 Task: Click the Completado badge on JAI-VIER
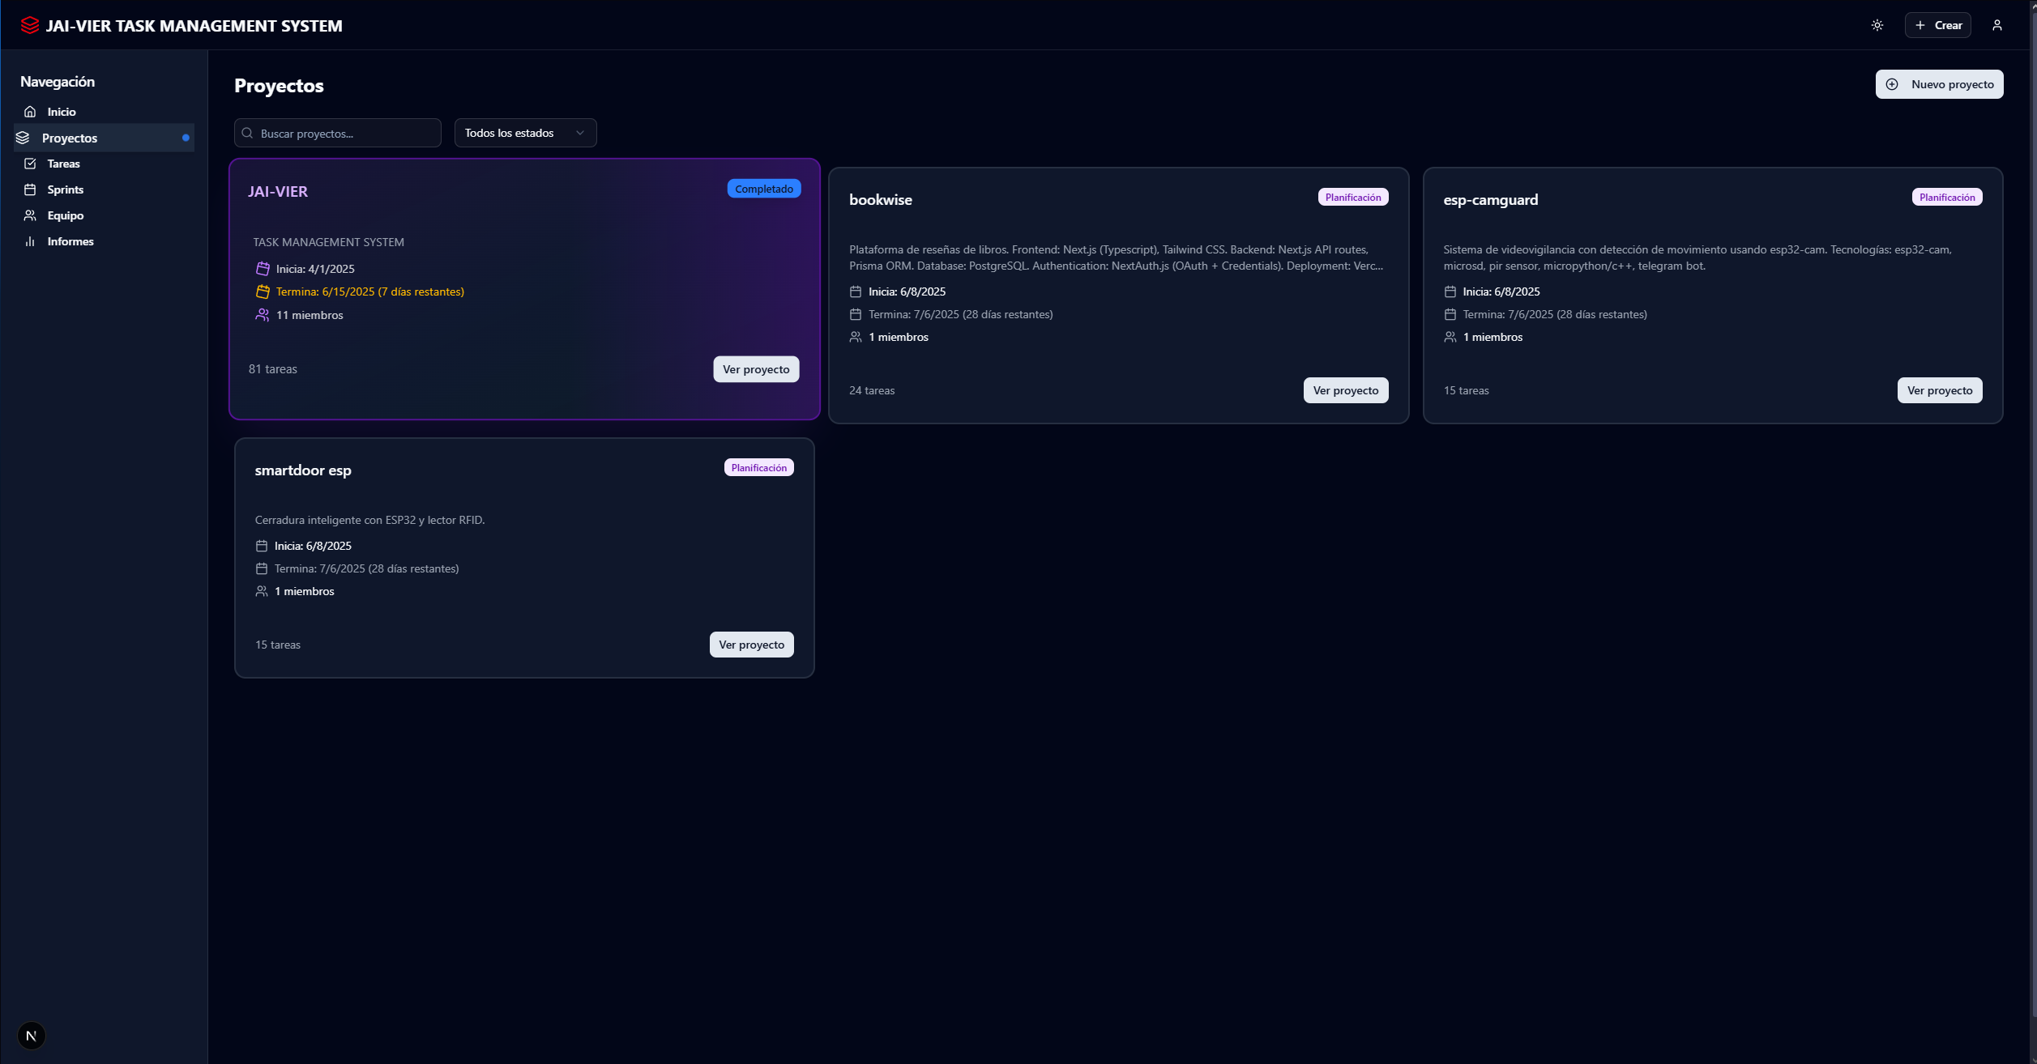763,189
